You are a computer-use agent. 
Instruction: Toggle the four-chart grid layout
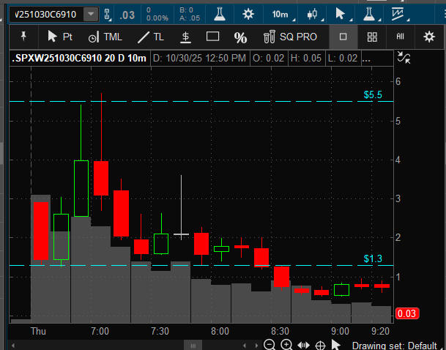372,36
